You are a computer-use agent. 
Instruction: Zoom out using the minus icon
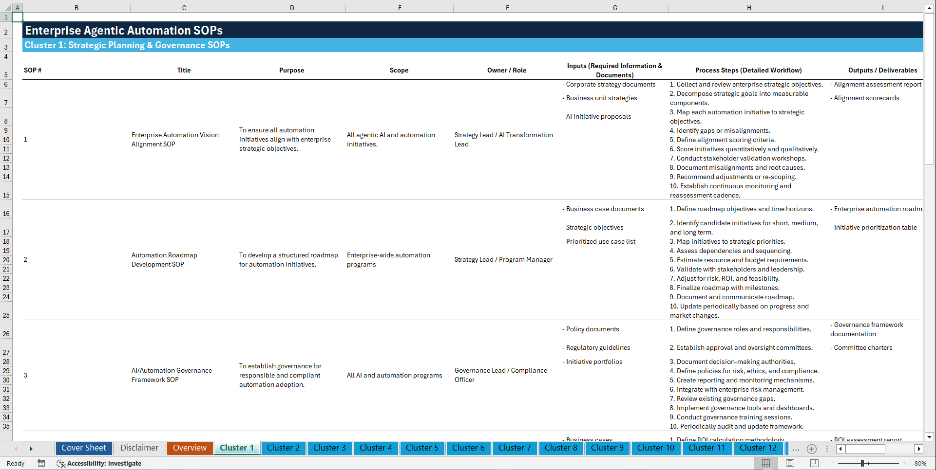pyautogui.click(x=833, y=463)
